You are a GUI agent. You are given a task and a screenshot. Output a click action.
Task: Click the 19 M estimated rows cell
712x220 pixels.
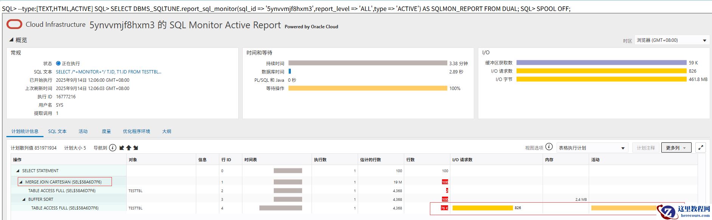[x=397, y=182]
